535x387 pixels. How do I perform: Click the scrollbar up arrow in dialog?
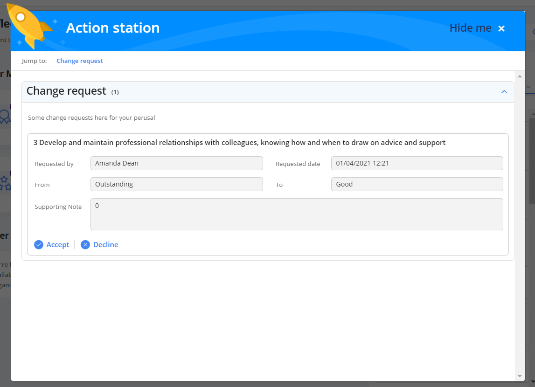pos(520,76)
